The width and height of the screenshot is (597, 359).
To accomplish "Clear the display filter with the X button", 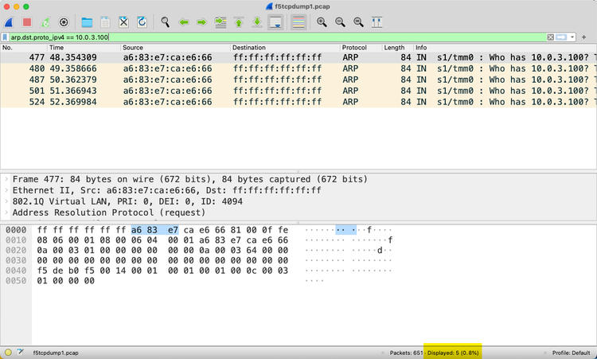I will click(x=550, y=37).
